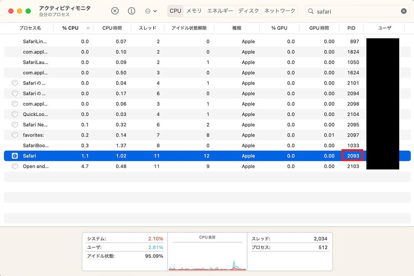Select the SafariLau... process row
The height and width of the screenshot is (276, 414).
click(207, 62)
